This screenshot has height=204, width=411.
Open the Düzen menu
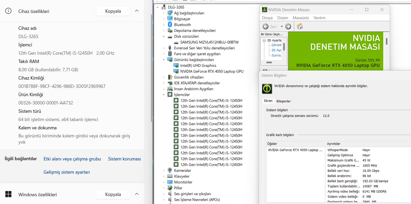(x=283, y=18)
